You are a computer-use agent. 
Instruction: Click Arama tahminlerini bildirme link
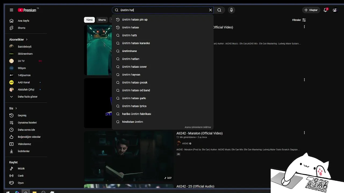(198, 127)
